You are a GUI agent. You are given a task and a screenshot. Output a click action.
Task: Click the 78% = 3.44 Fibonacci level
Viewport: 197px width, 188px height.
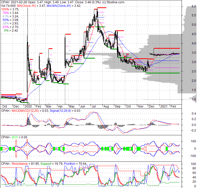pos(11,13)
